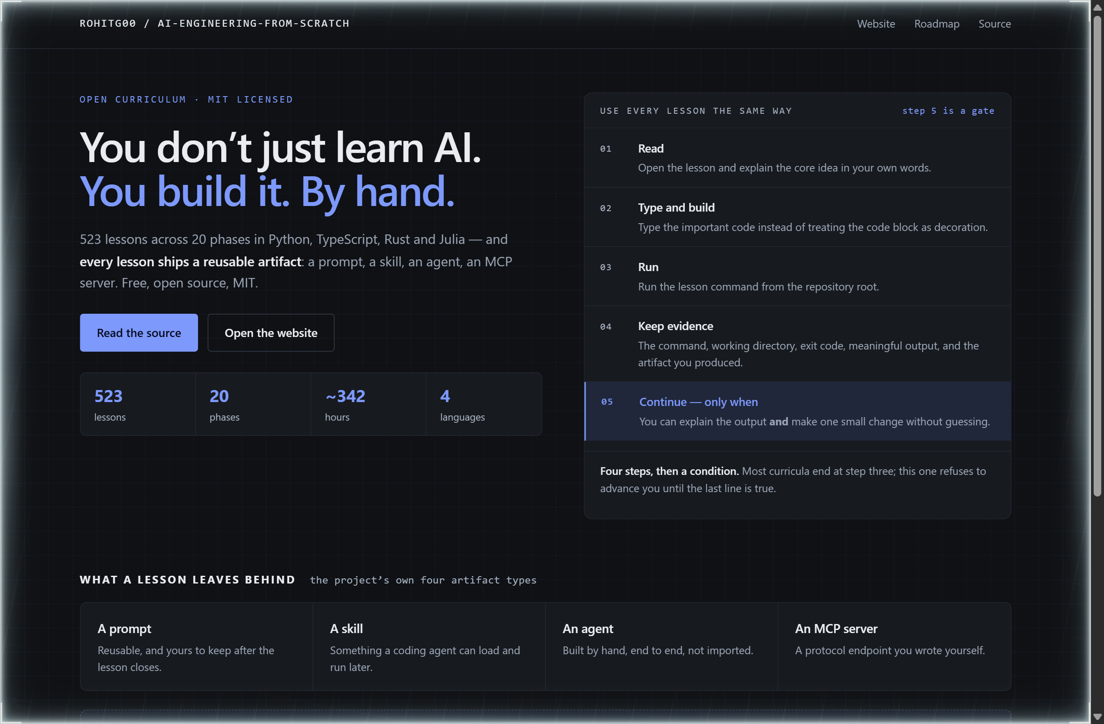The image size is (1104, 724).
Task: Select the 20 phases stat cell
Action: (253, 404)
